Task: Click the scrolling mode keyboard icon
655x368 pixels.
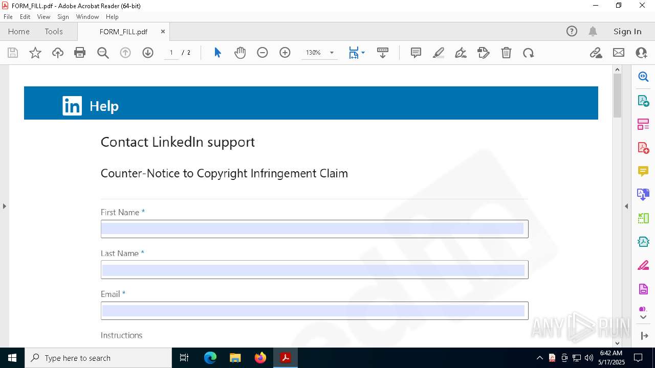Action: tap(383, 53)
